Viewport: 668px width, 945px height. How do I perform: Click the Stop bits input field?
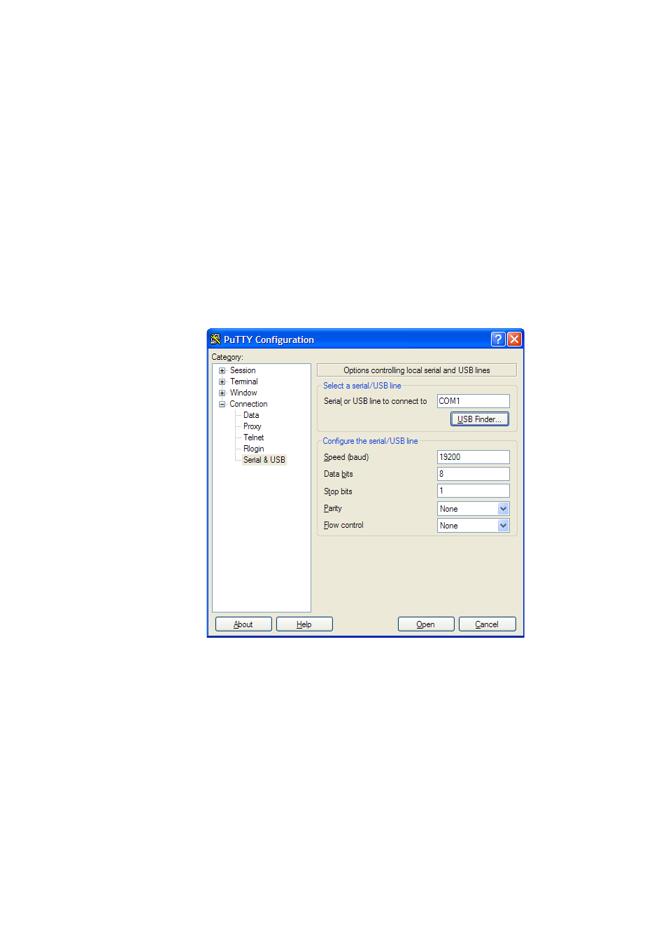[x=474, y=491]
